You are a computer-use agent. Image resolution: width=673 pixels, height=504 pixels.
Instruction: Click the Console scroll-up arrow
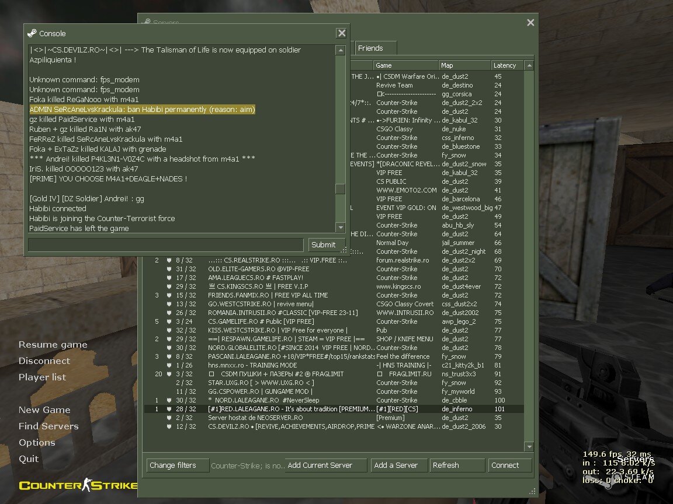tap(340, 51)
